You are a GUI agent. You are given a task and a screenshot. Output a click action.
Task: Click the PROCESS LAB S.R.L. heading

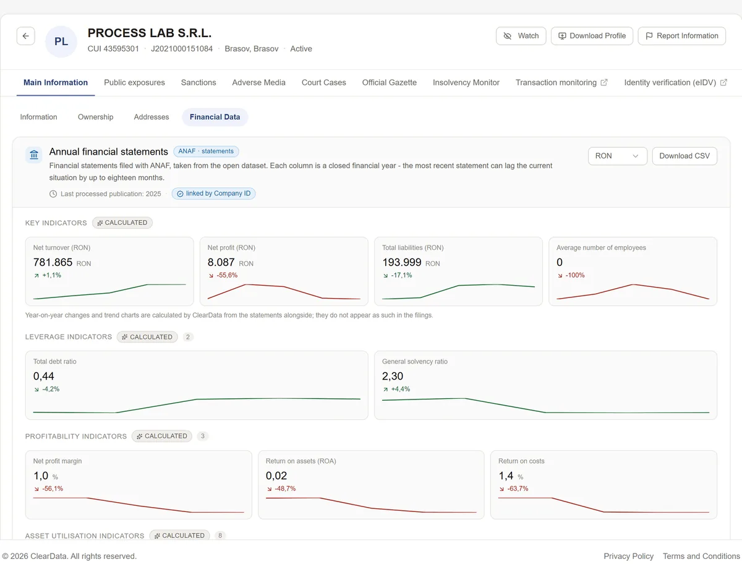[150, 33]
